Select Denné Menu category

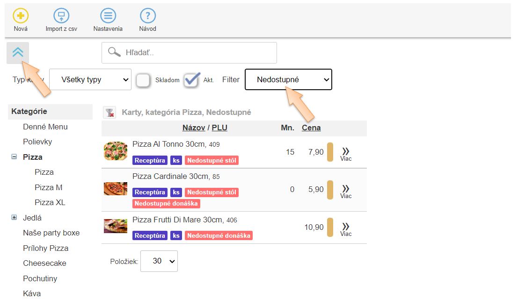point(45,127)
